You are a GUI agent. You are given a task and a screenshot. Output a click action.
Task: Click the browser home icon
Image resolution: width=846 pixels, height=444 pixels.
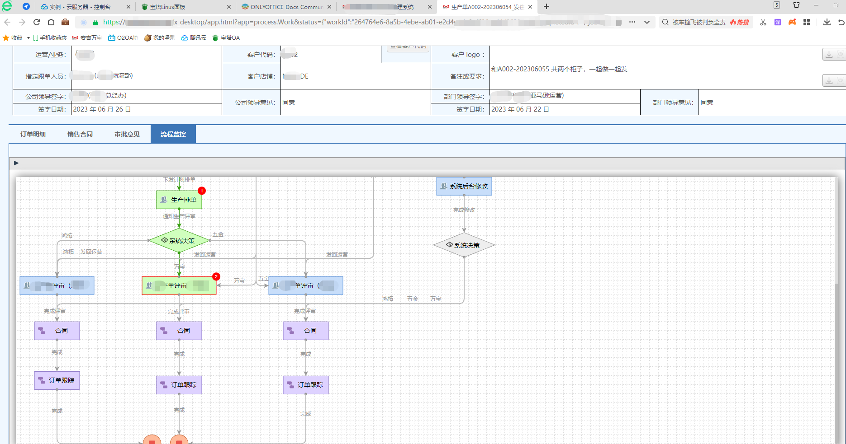[51, 22]
